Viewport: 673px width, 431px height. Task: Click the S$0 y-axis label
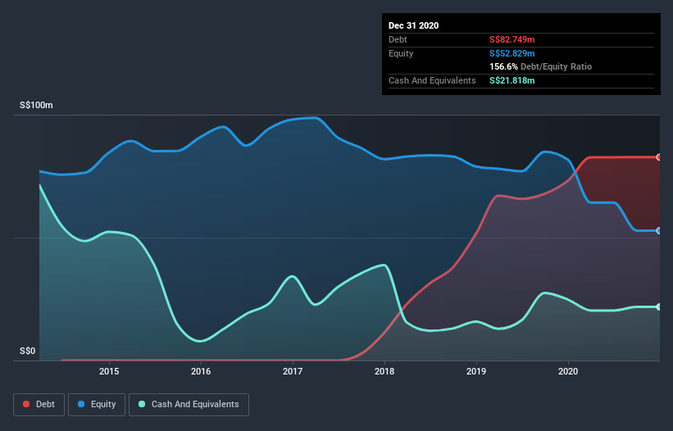[28, 351]
